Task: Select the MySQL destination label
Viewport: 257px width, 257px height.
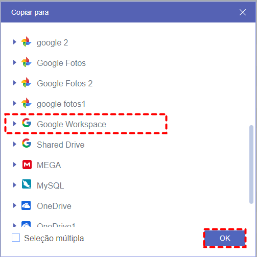Action: [x=51, y=185]
